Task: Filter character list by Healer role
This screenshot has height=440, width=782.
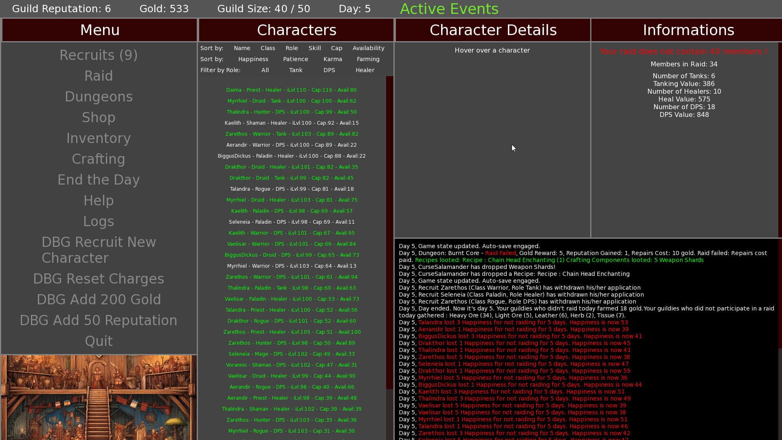Action: click(365, 70)
